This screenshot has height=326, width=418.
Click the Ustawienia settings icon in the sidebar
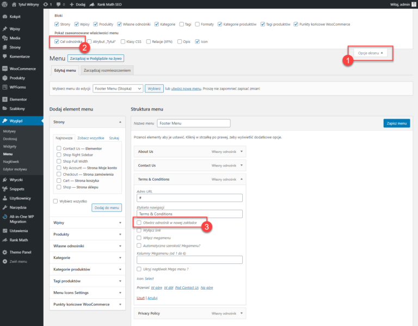5,231
